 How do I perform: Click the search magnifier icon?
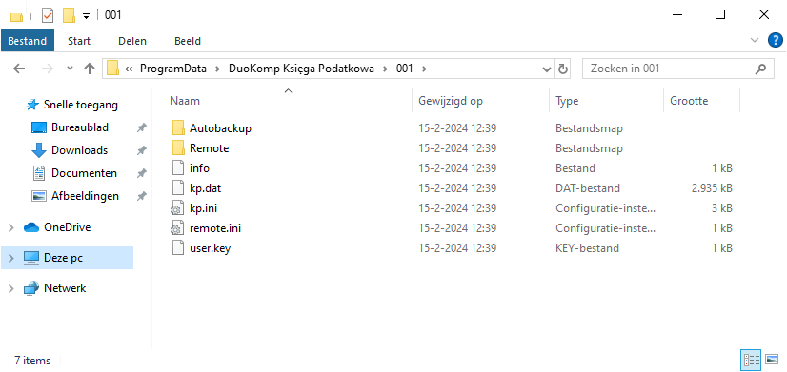coord(761,69)
